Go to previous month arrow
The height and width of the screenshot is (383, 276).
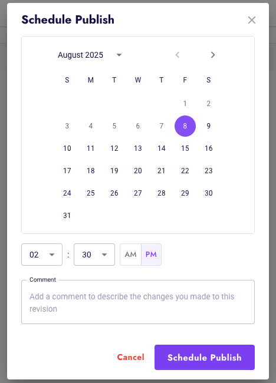[x=178, y=55]
